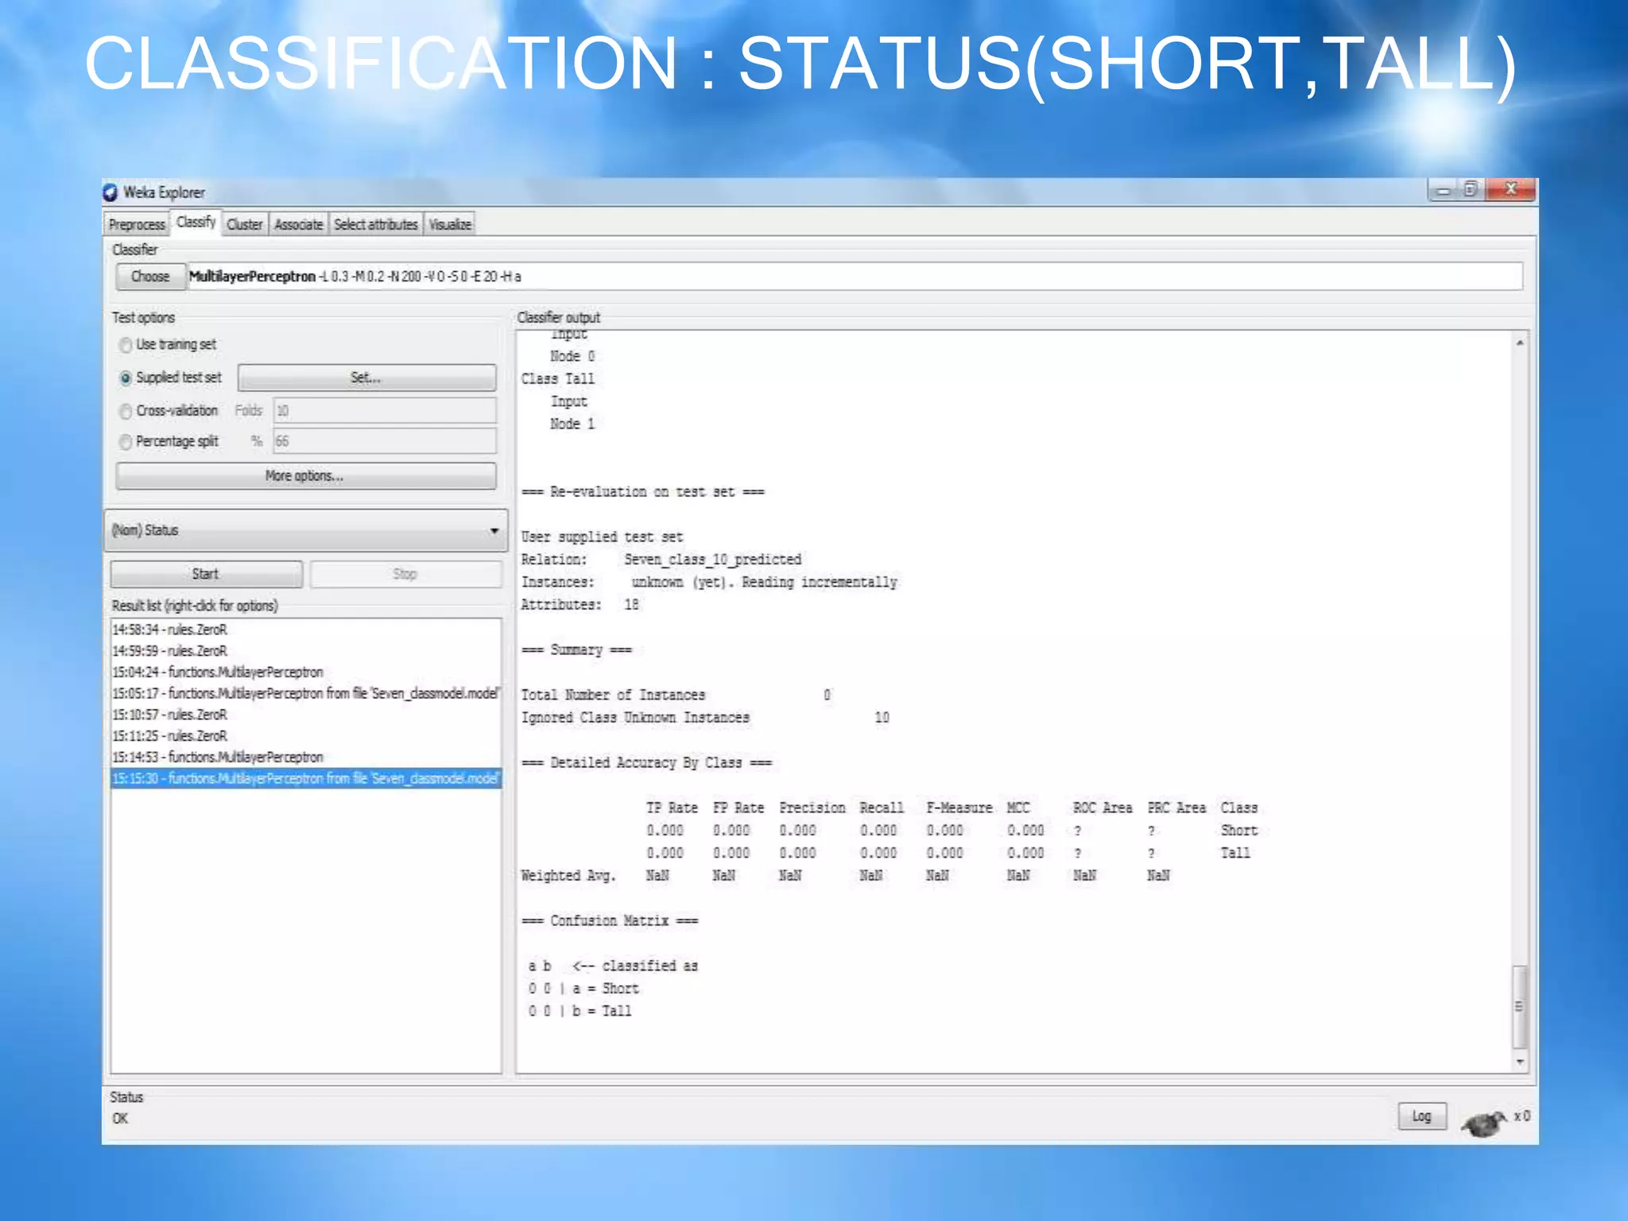Click the classifier output scrollbar thumb
Viewport: 1628px width, 1221px height.
click(1519, 1006)
